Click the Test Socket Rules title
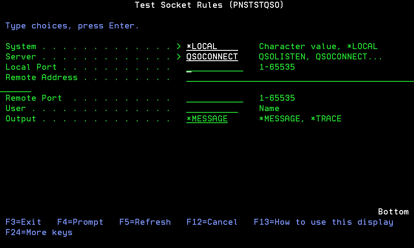The width and height of the screenshot is (414, 248). coord(209,5)
